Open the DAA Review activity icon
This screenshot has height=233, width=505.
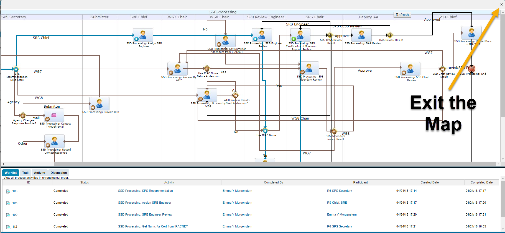pyautogui.click(x=361, y=35)
